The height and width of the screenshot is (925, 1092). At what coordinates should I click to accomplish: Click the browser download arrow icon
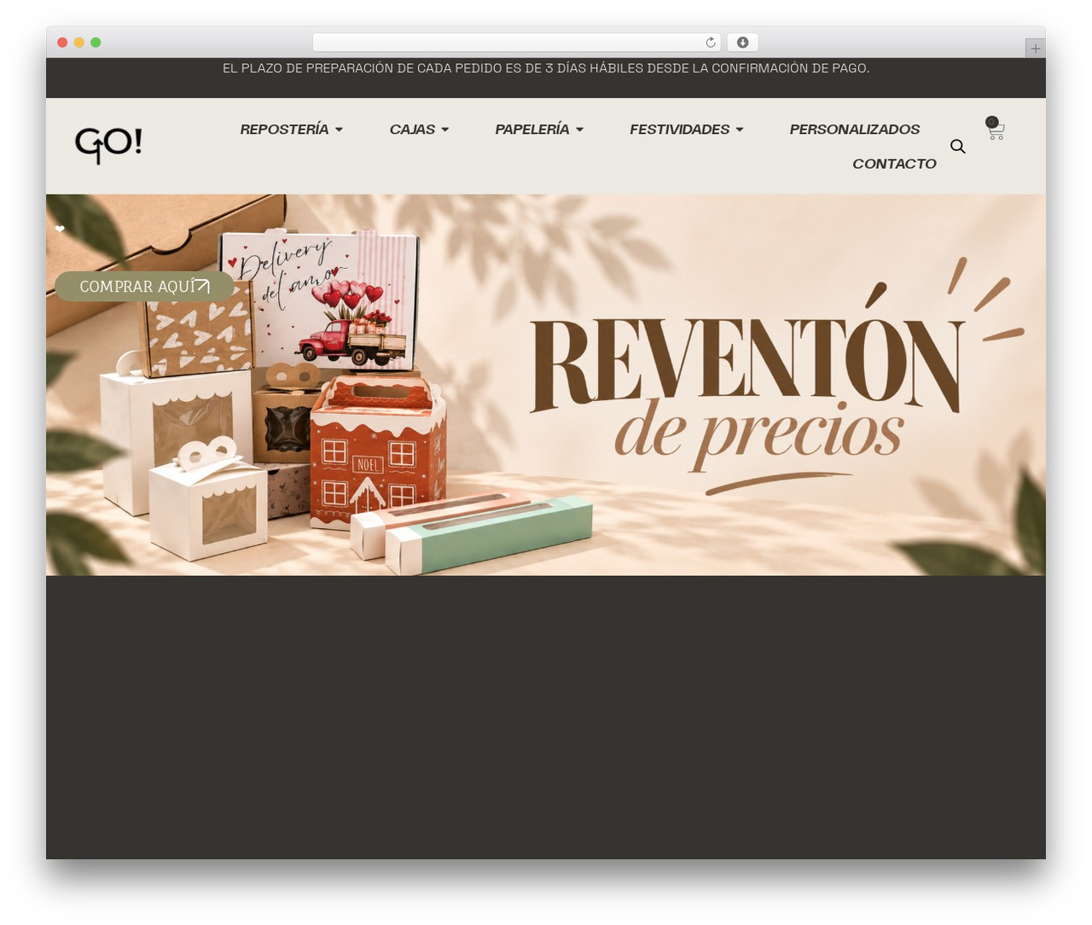coord(743,43)
